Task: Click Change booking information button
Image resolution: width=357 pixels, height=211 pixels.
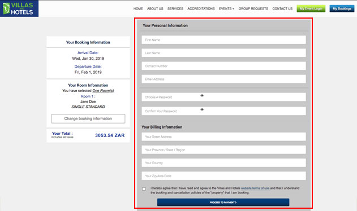Action: coord(88,118)
